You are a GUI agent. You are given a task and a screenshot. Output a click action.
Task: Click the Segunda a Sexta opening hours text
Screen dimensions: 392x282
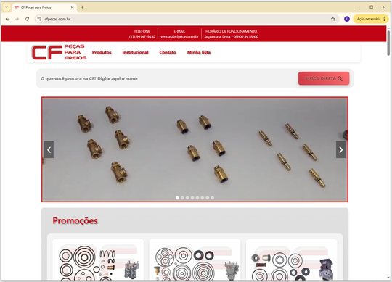pyautogui.click(x=232, y=37)
